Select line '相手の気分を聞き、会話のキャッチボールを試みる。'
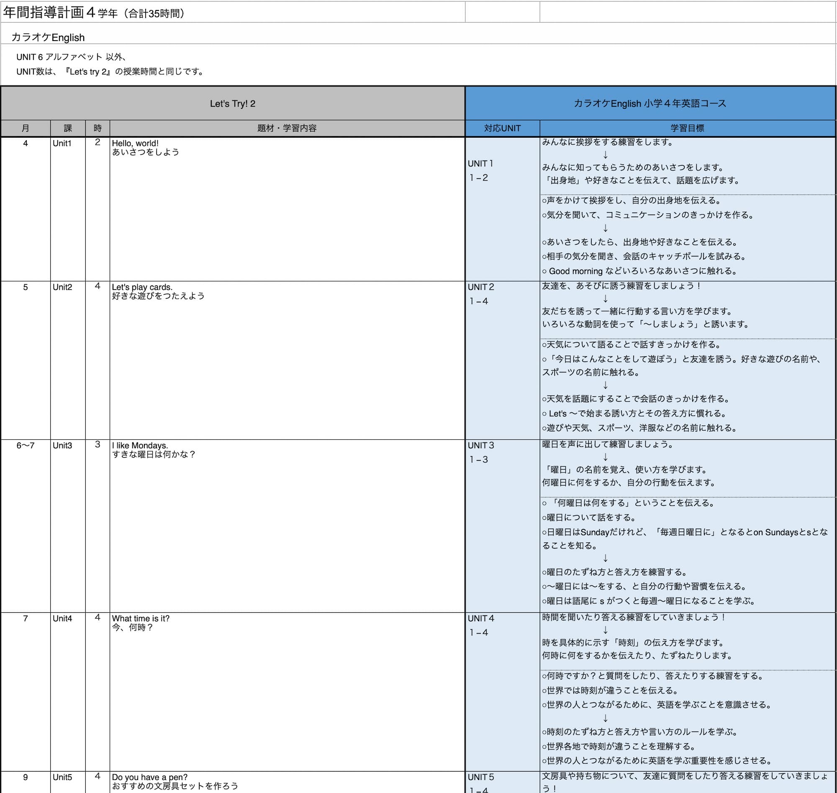 pyautogui.click(x=645, y=256)
